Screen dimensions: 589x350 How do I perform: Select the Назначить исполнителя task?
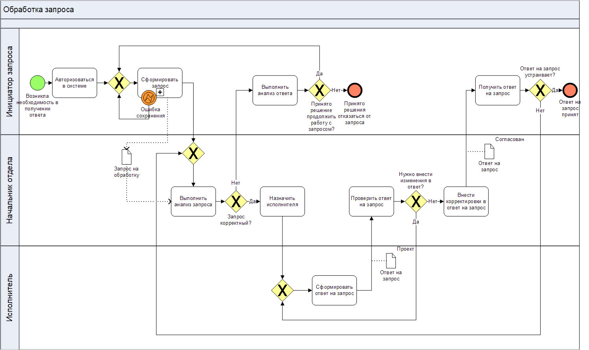pos(282,202)
